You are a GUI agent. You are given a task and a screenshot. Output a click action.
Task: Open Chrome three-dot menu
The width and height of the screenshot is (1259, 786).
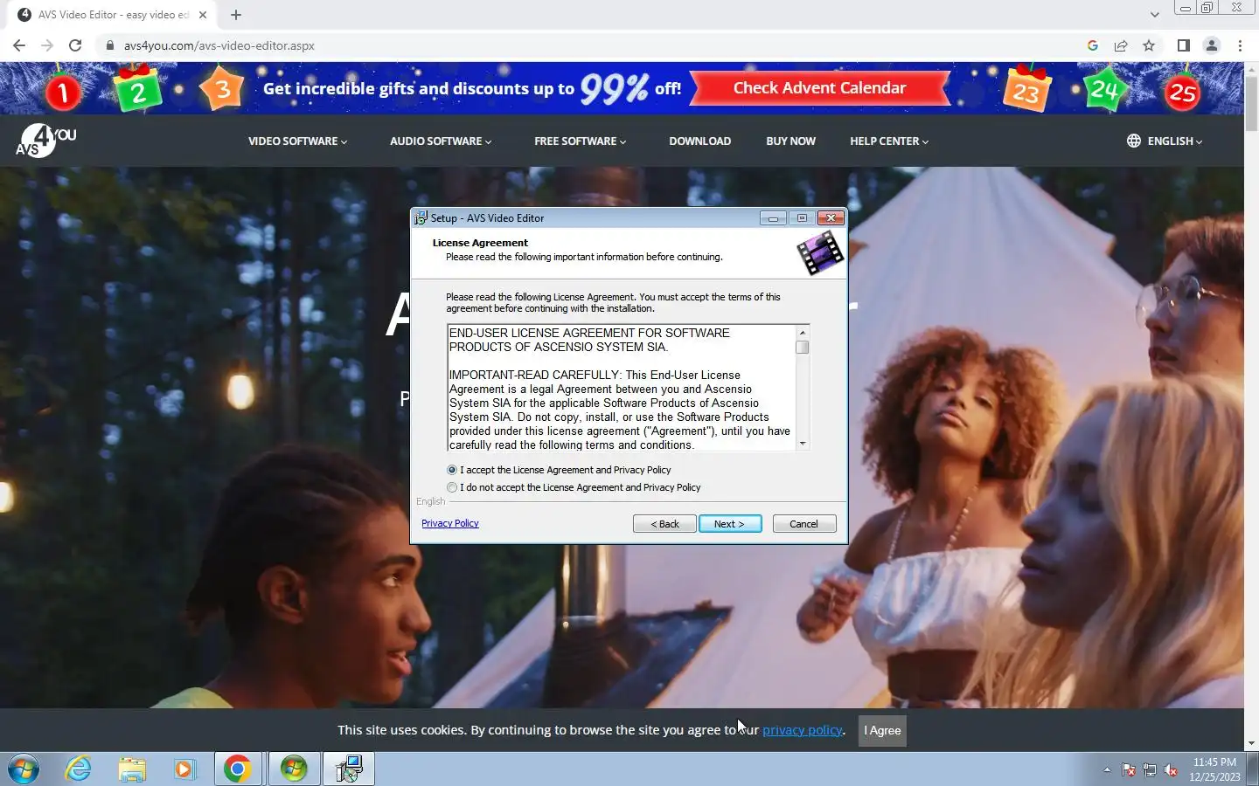(x=1240, y=45)
